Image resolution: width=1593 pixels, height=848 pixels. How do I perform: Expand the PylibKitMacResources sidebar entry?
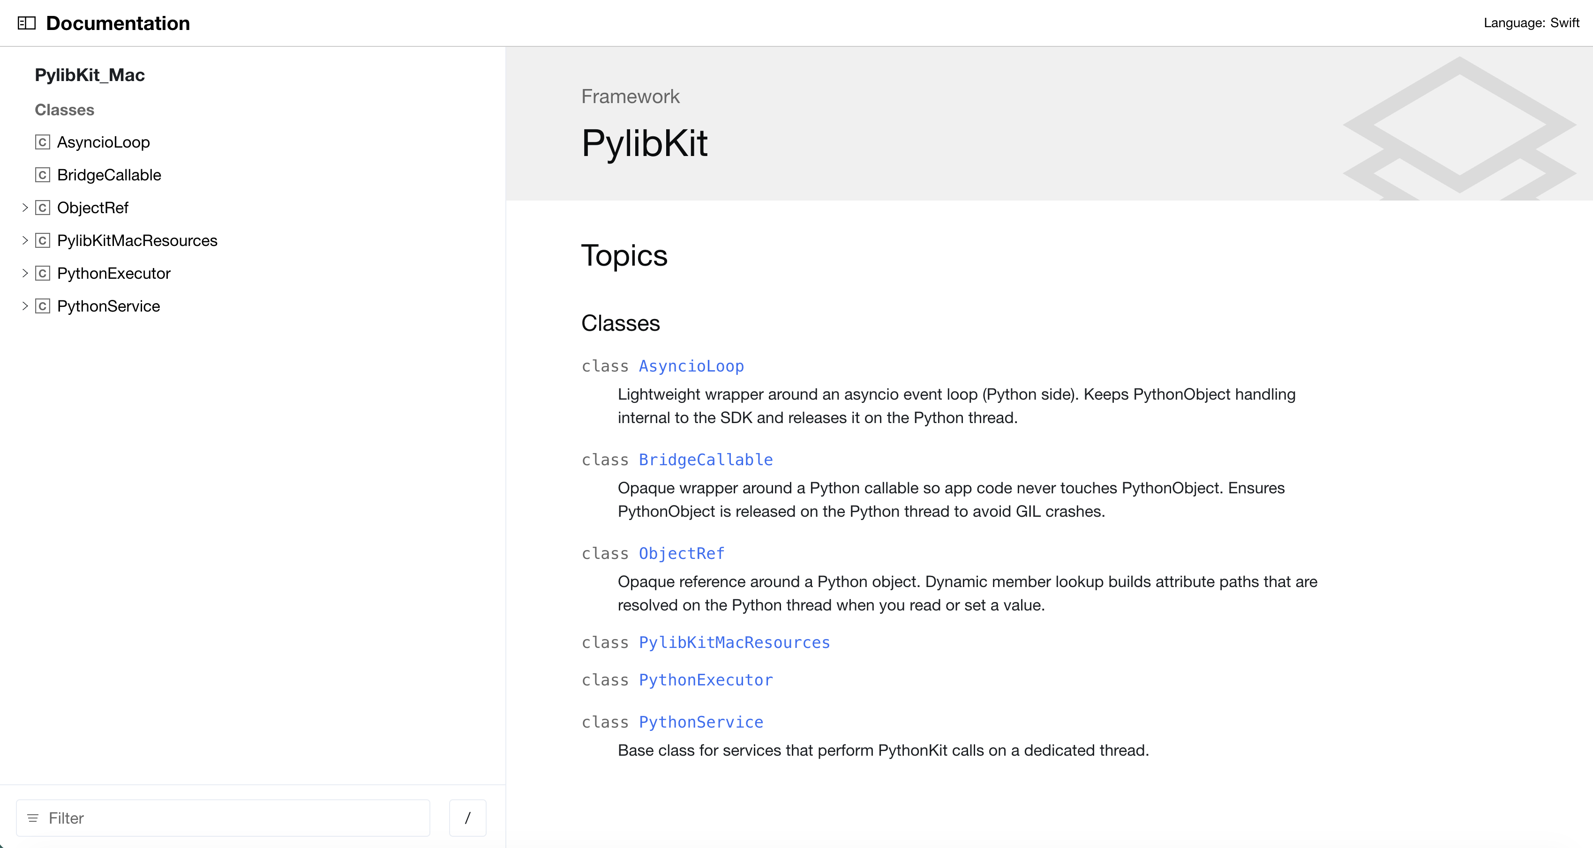[x=25, y=240]
